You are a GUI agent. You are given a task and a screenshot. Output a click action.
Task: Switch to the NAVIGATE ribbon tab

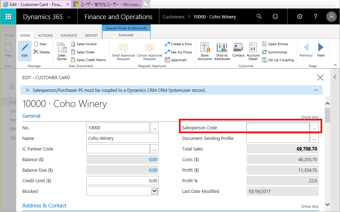point(69,35)
